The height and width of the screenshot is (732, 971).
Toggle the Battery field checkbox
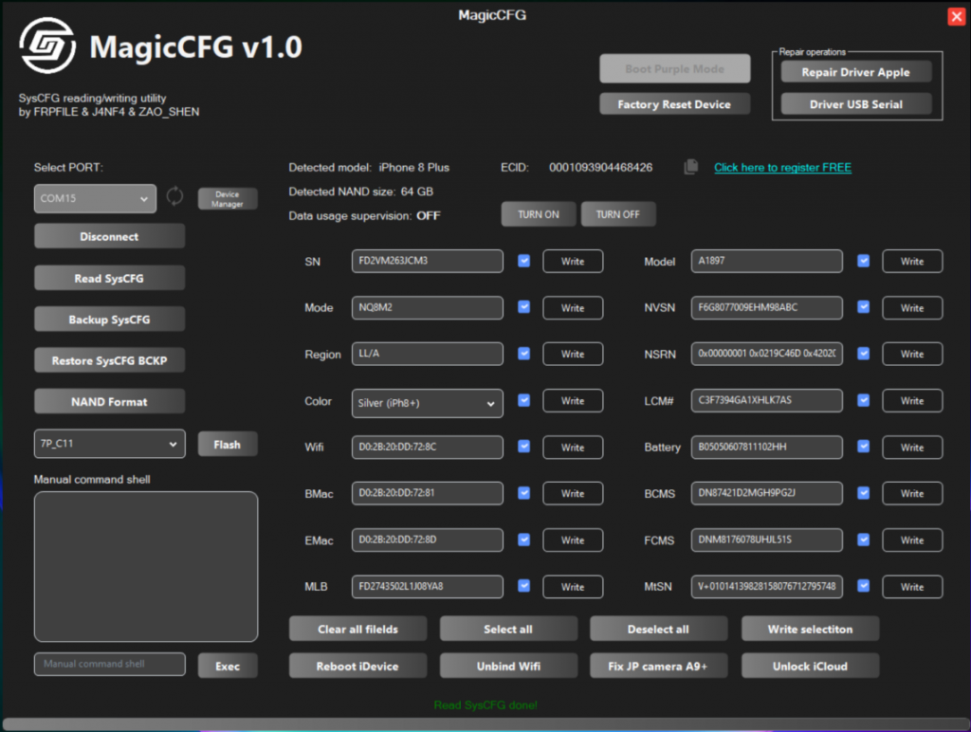coord(863,447)
